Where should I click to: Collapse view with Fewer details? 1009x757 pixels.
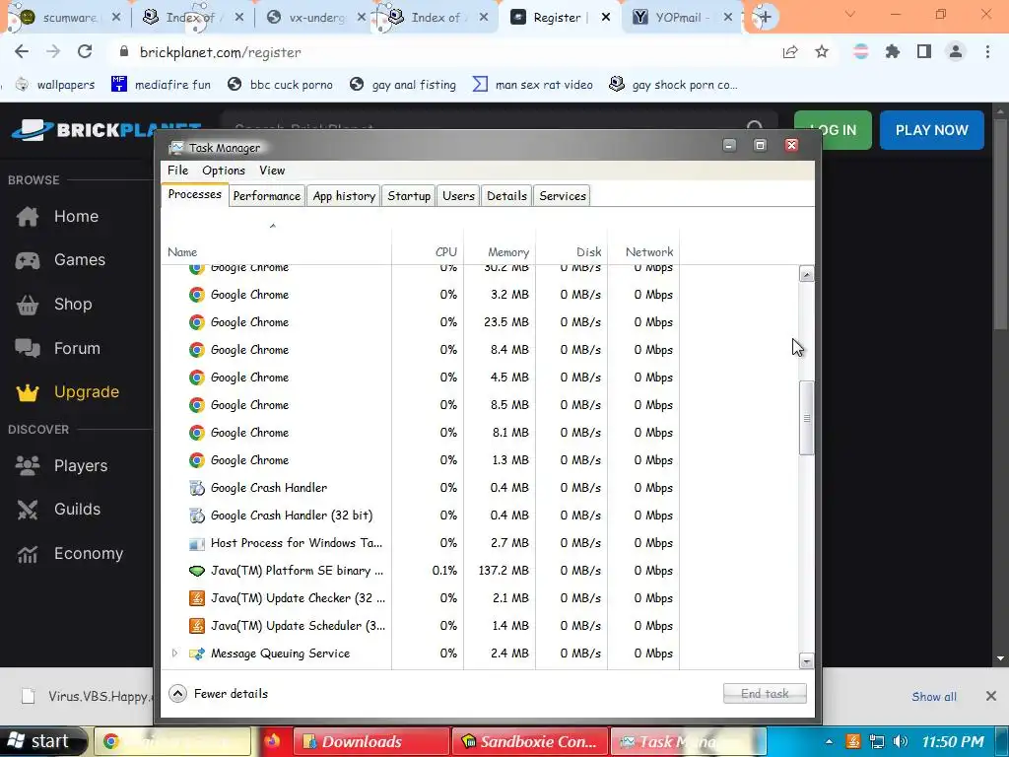(x=218, y=693)
